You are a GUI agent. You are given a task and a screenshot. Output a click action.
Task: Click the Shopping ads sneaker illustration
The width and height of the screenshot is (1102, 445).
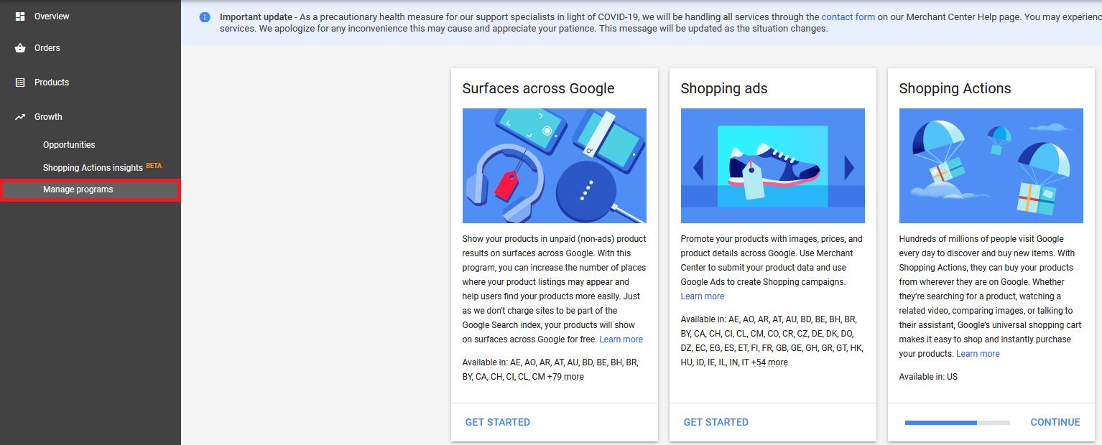click(x=773, y=166)
